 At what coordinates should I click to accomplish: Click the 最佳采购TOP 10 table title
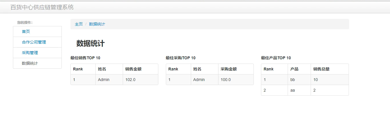pos(180,58)
